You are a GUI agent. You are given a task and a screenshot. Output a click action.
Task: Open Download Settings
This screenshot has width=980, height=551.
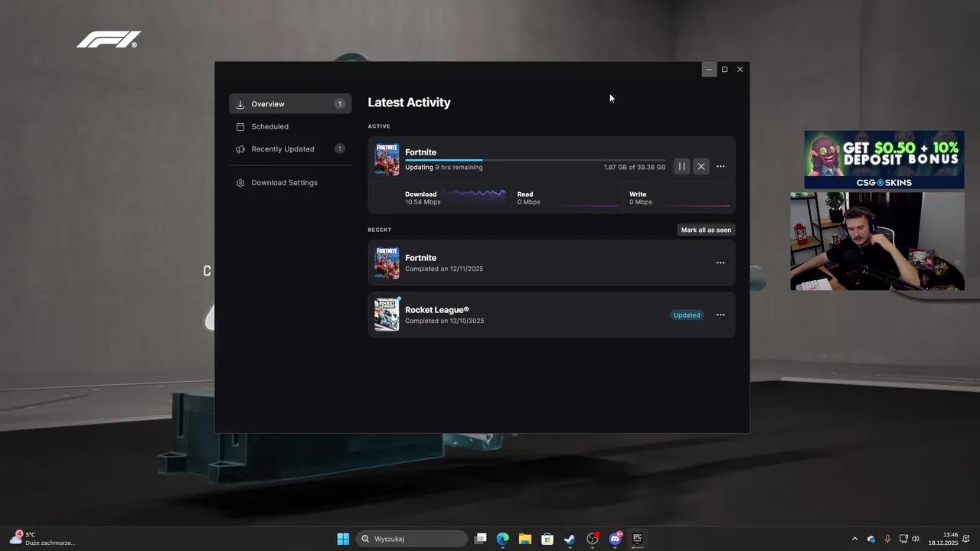(290, 183)
